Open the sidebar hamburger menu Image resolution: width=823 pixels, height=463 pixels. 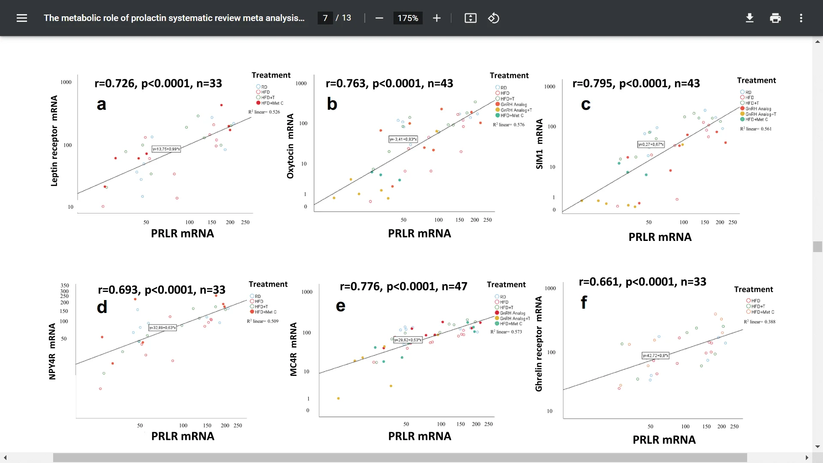click(22, 18)
